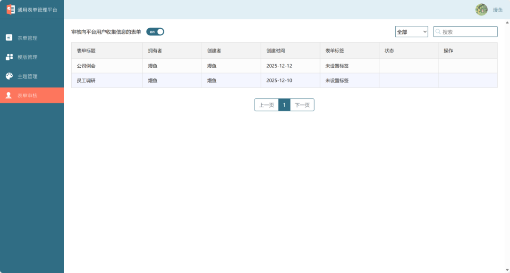510x273 pixels.
Task: Select page 1 in pagination
Action: 284,104
